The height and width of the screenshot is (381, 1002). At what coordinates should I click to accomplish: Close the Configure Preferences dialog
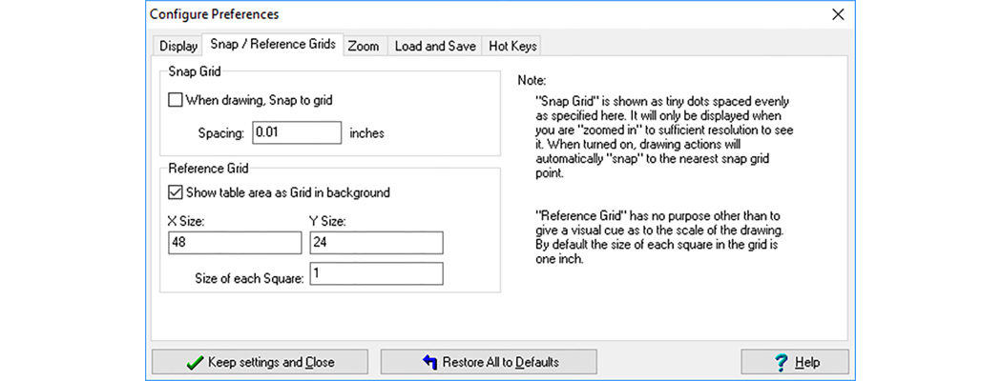(838, 14)
